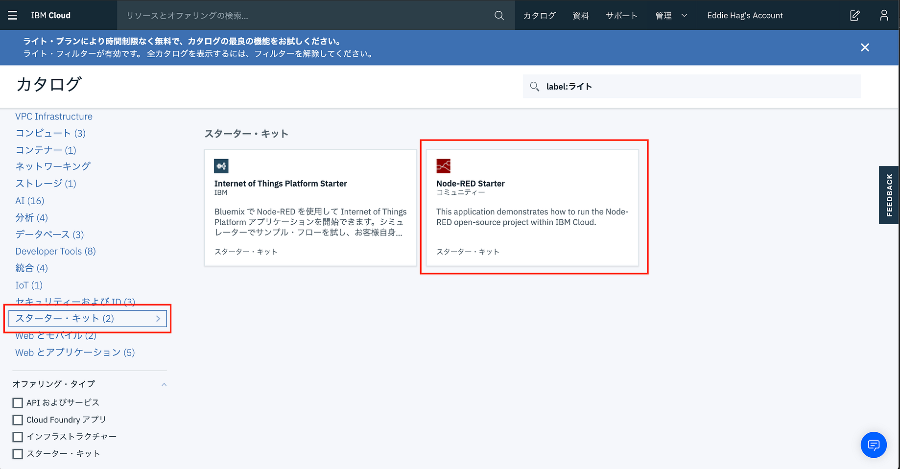Open the edit/notes pencil icon in header
This screenshot has height=469, width=900.
[x=855, y=15]
